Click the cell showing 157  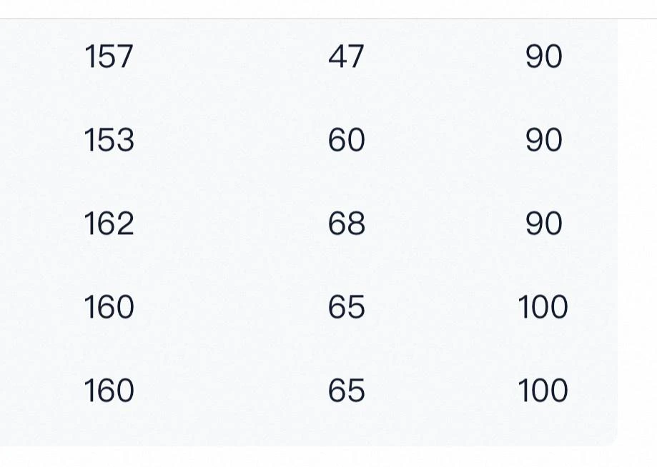tap(109, 56)
